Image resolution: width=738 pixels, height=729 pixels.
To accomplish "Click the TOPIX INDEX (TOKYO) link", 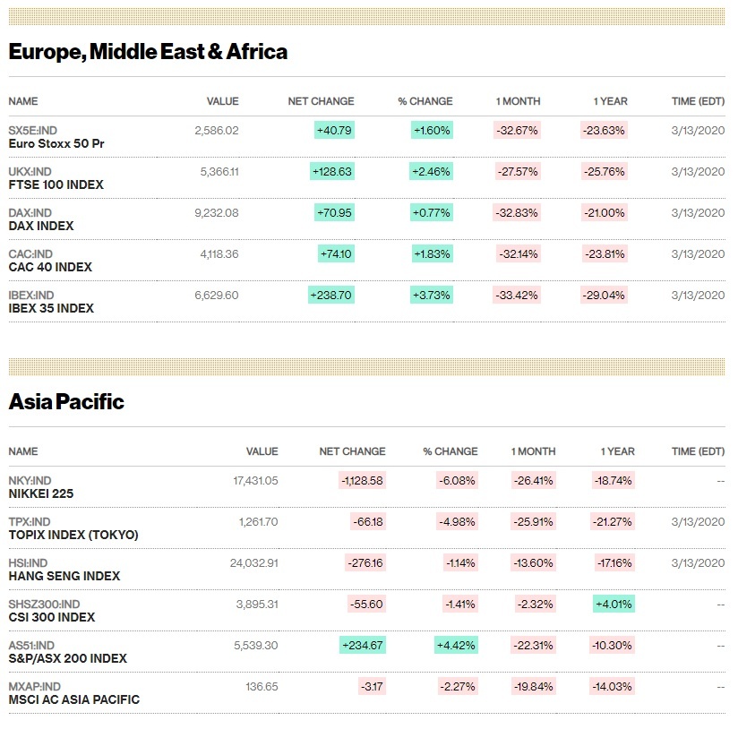I will coord(73,535).
